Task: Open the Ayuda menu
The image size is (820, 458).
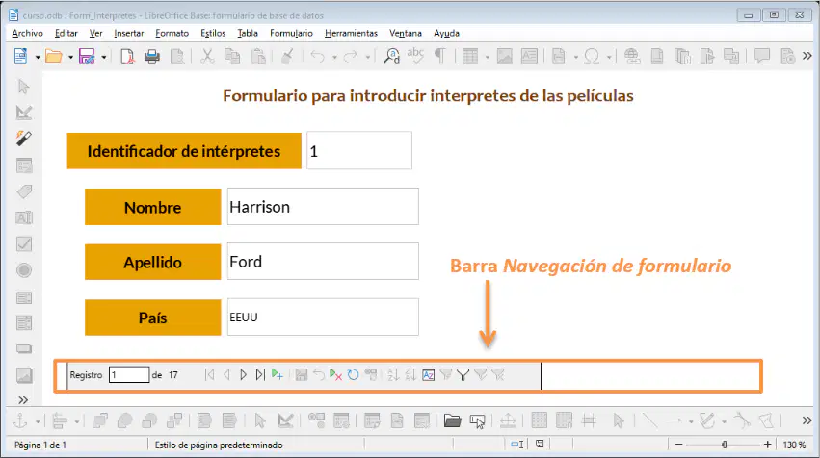Action: tap(446, 33)
